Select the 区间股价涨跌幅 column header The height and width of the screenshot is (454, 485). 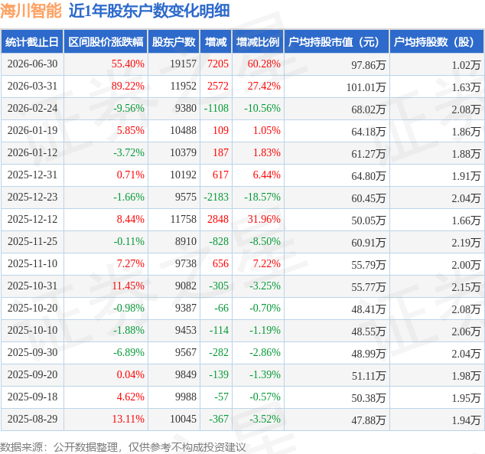tap(106, 42)
